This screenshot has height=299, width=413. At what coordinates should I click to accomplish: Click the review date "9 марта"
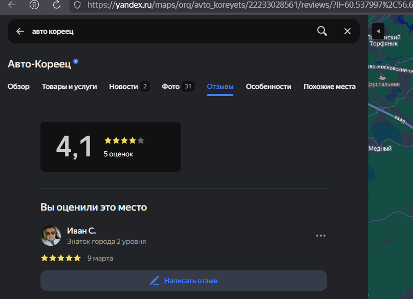100,258
